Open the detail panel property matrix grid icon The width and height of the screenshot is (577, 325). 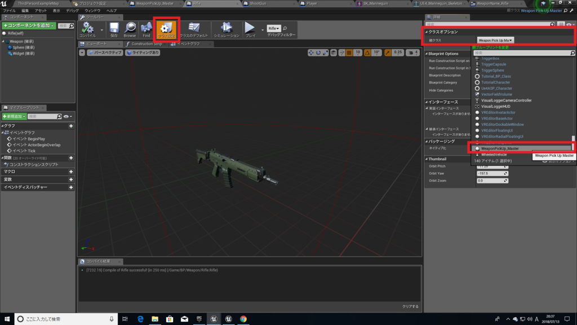[561, 25]
